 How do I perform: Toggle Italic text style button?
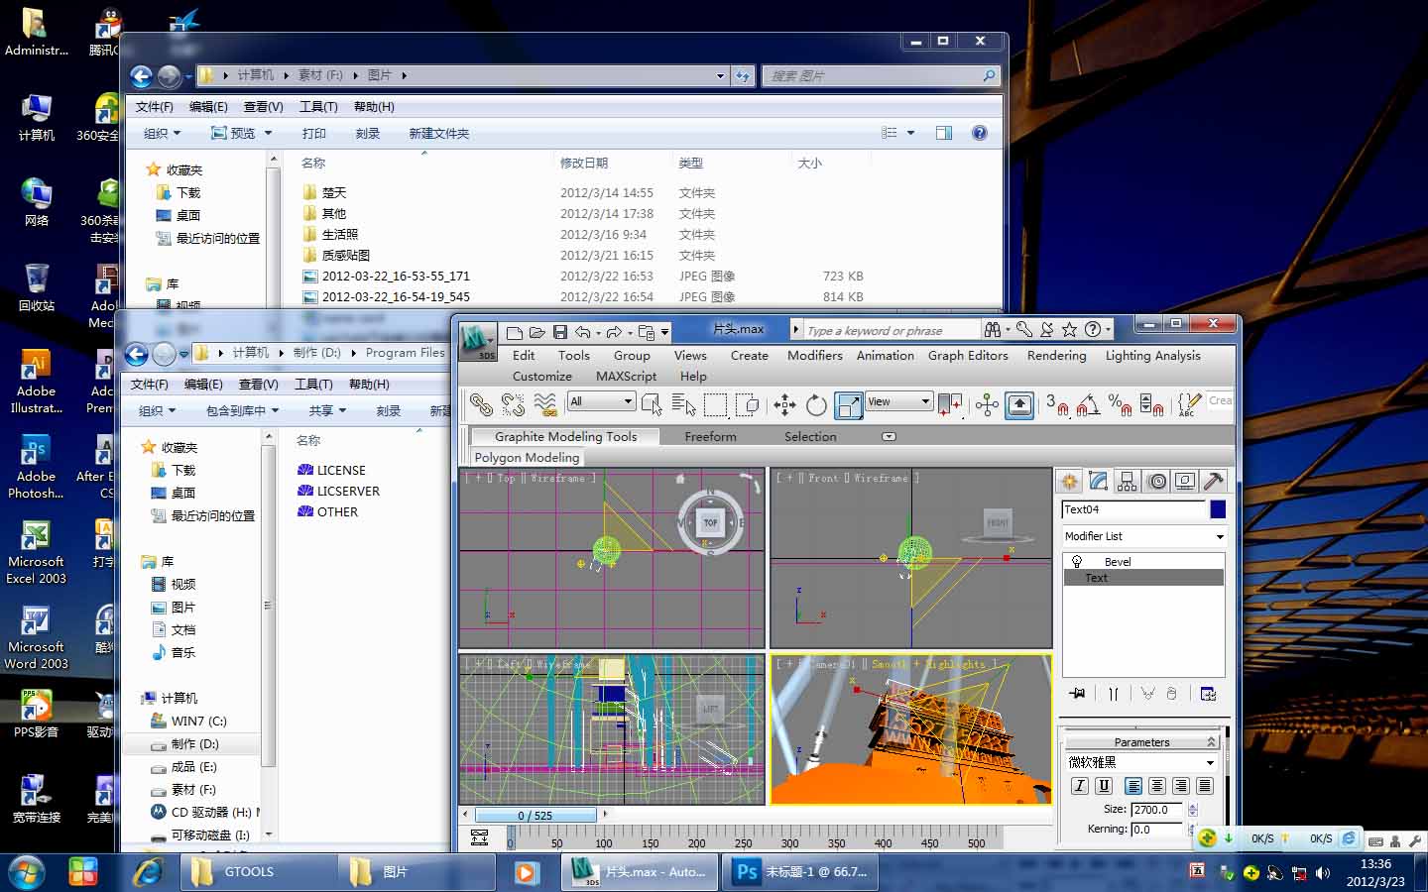coord(1080,786)
